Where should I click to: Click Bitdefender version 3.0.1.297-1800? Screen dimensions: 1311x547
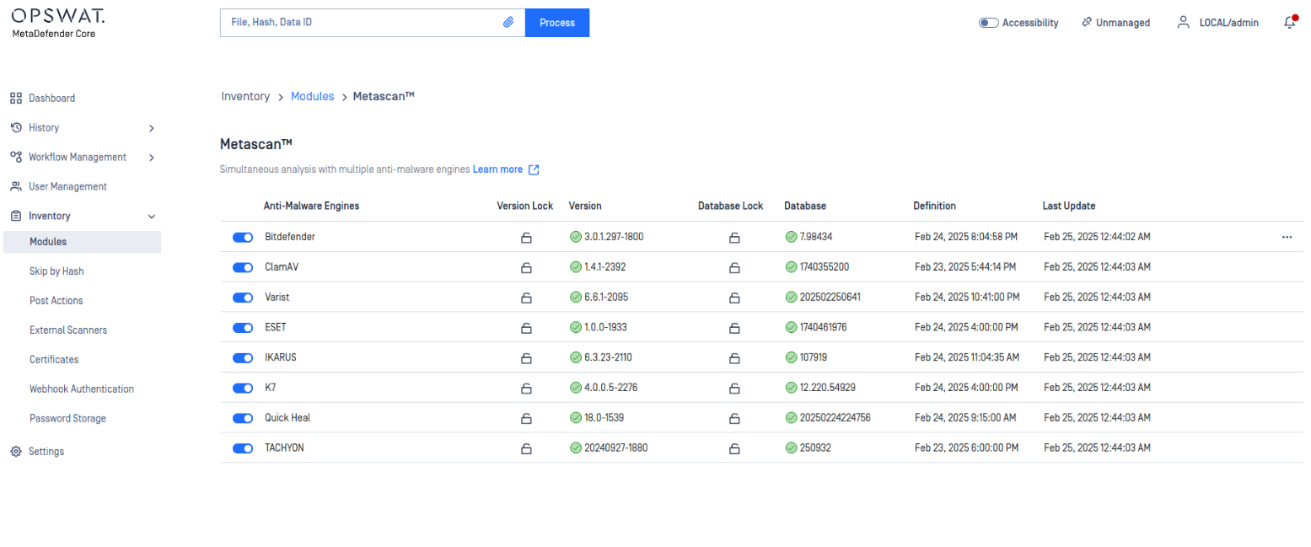pos(614,238)
